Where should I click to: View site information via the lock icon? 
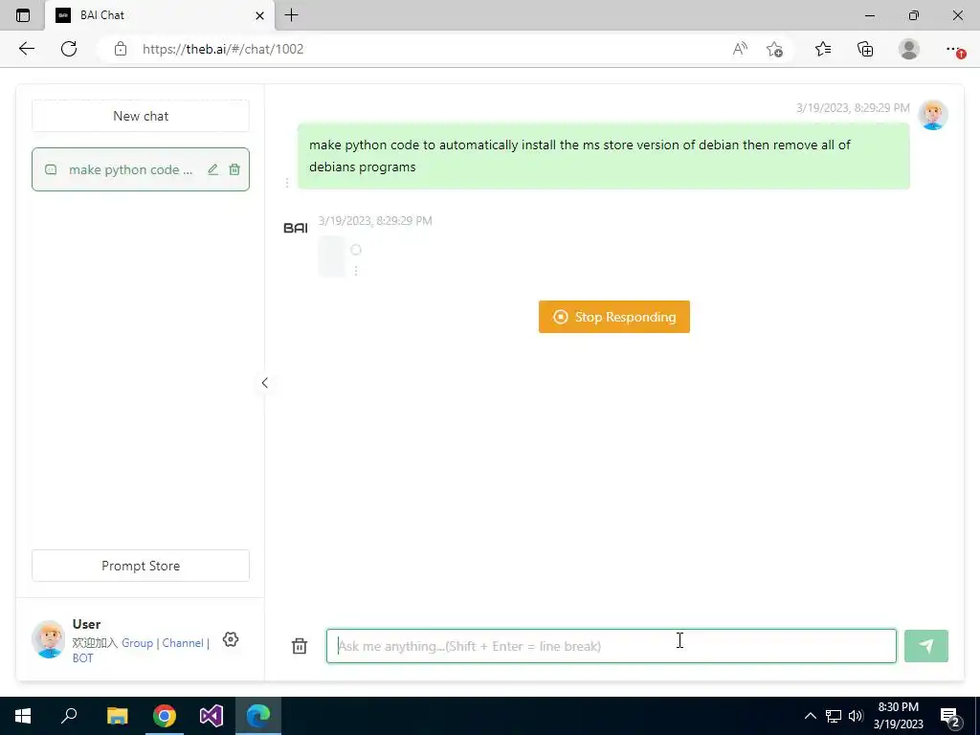(x=121, y=49)
